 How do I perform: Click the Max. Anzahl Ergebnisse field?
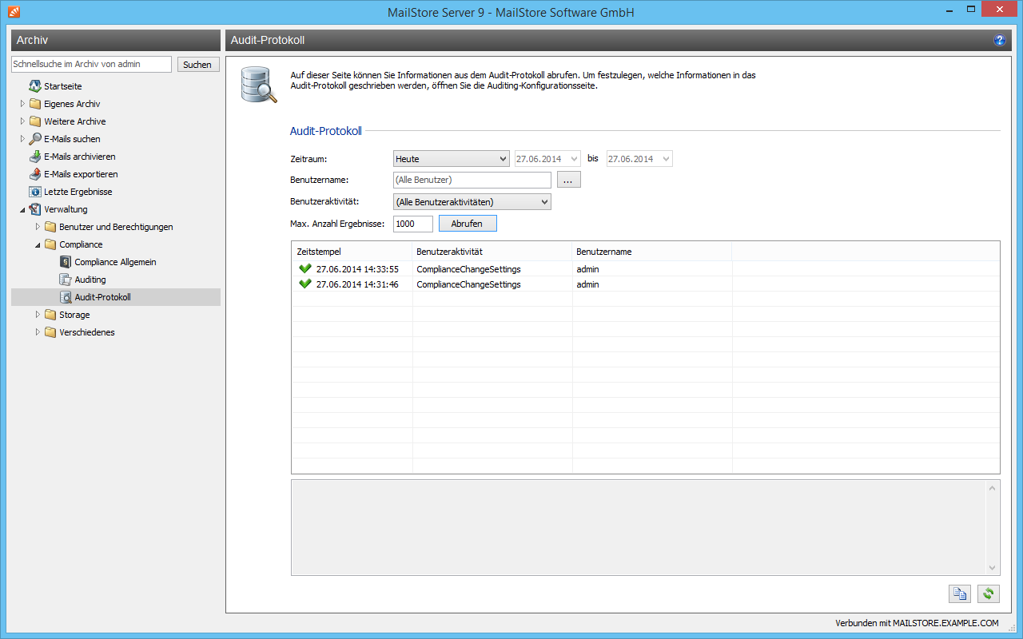[413, 224]
